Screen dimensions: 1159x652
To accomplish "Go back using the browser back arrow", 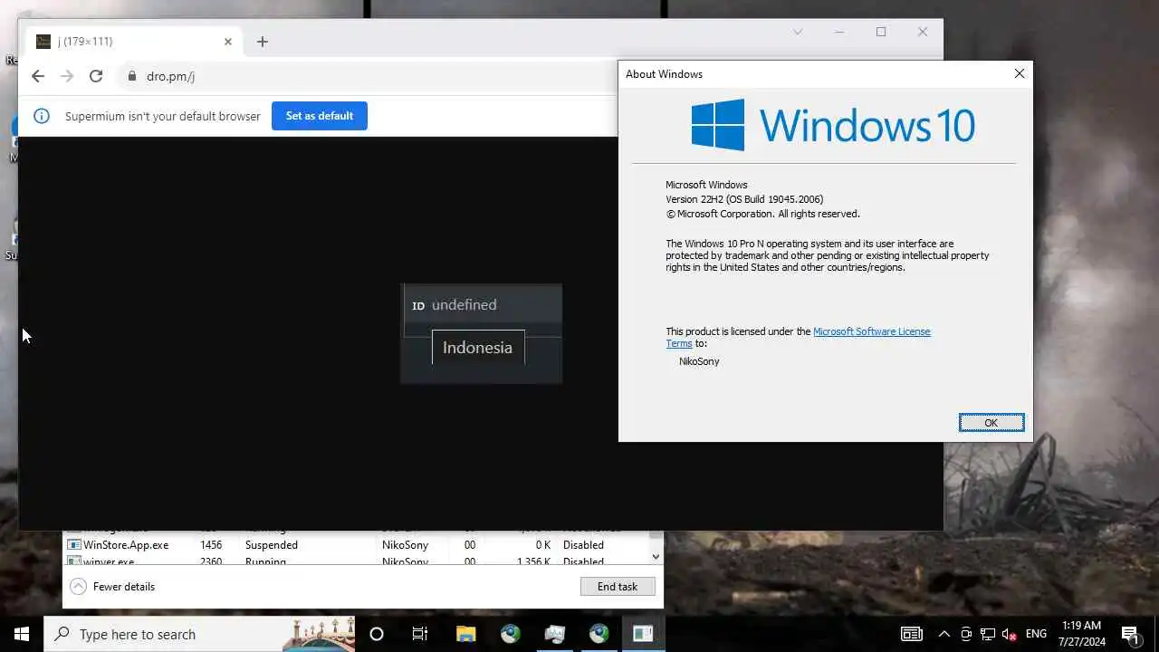I will click(x=37, y=76).
